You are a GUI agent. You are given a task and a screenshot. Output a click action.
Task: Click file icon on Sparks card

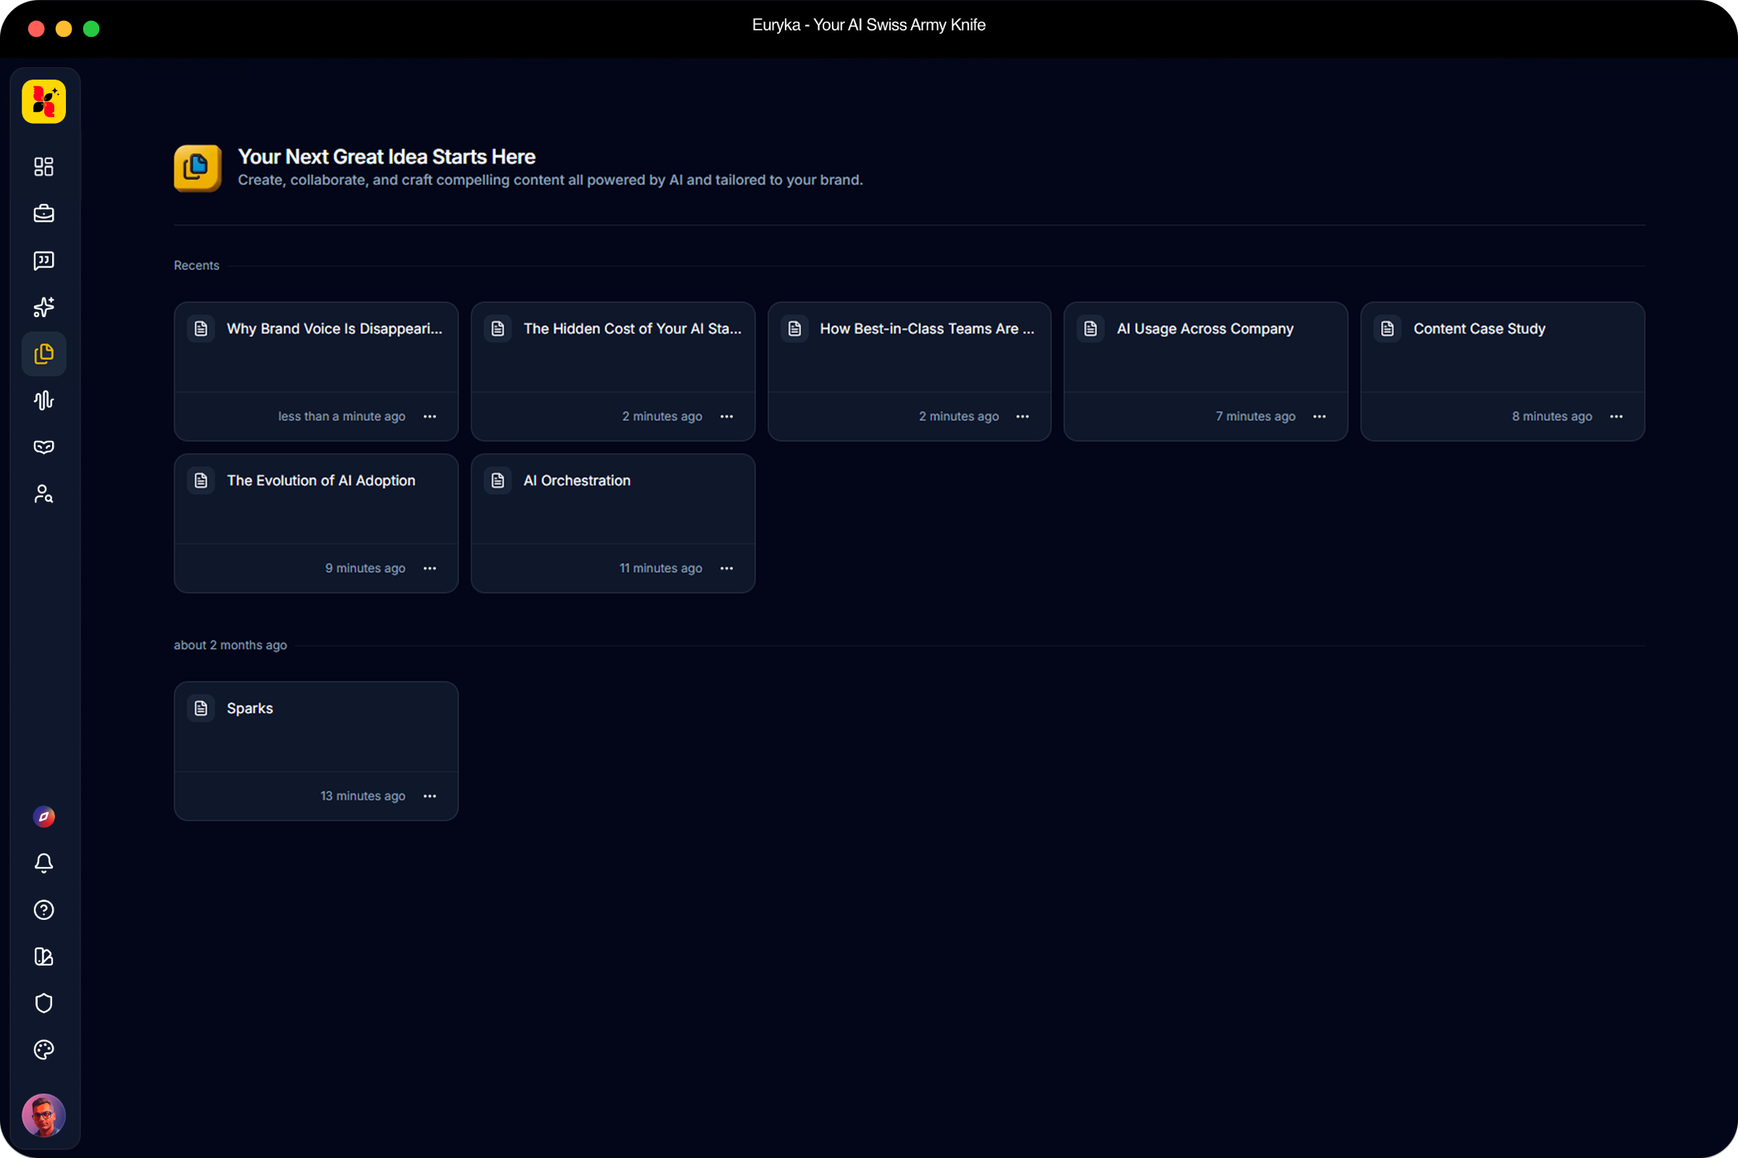point(201,709)
